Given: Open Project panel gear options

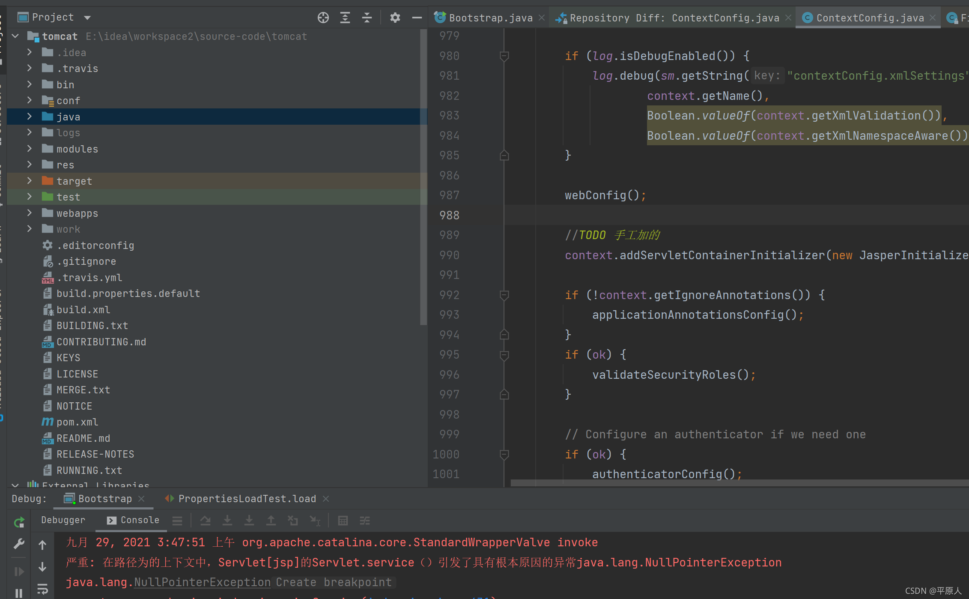Looking at the screenshot, I should 395,18.
